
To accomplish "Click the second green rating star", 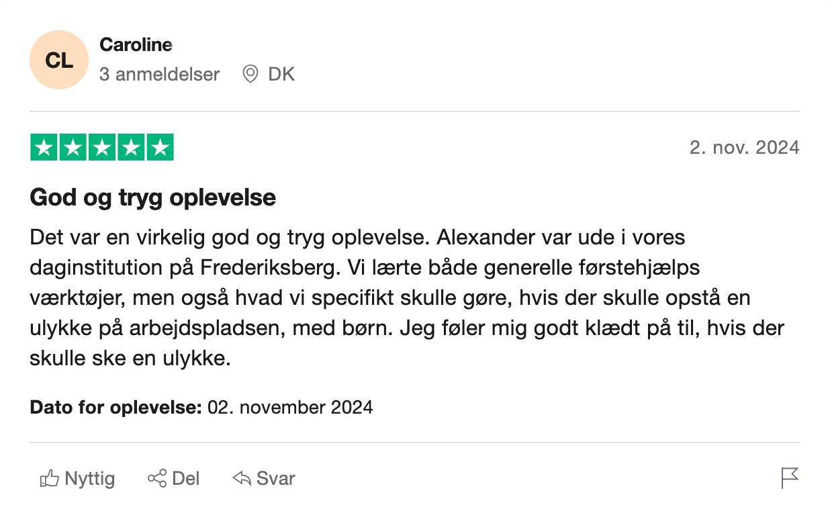I will coord(73,147).
